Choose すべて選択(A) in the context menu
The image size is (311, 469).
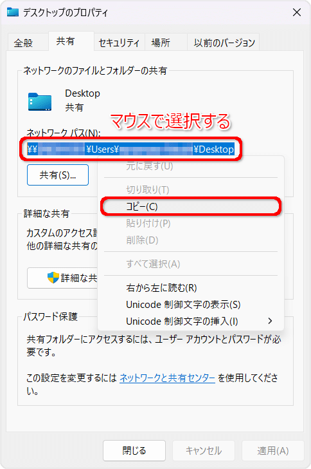pyautogui.click(x=191, y=264)
